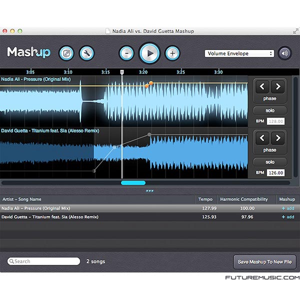
Task: Click the tempo value 125.93
Action: [x=209, y=217]
